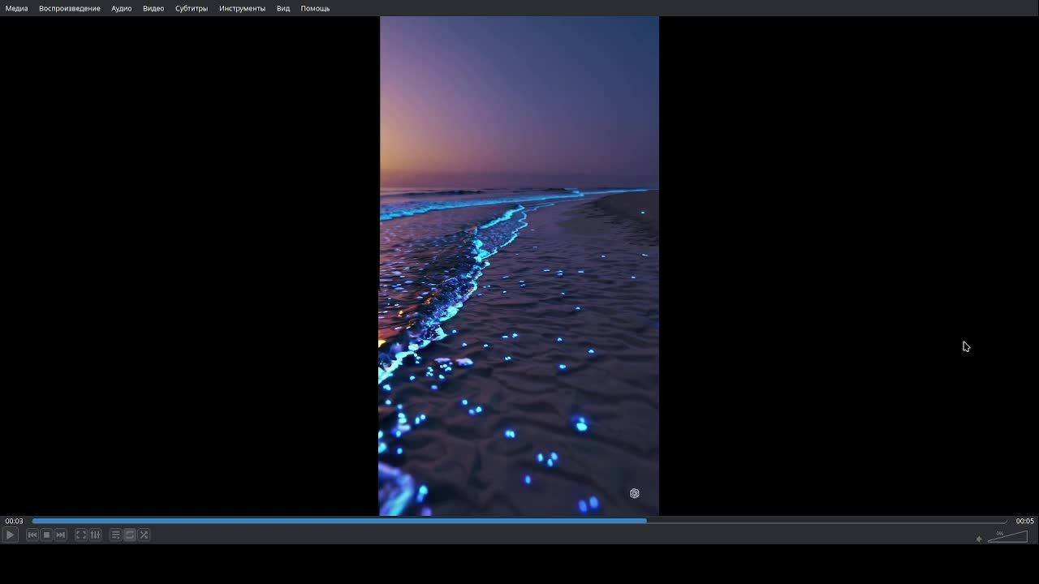Toggle fullscreen video mode

(81, 535)
